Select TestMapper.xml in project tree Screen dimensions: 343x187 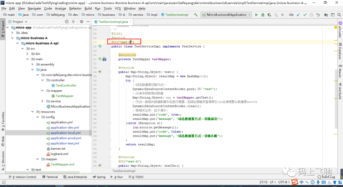click(x=62, y=164)
